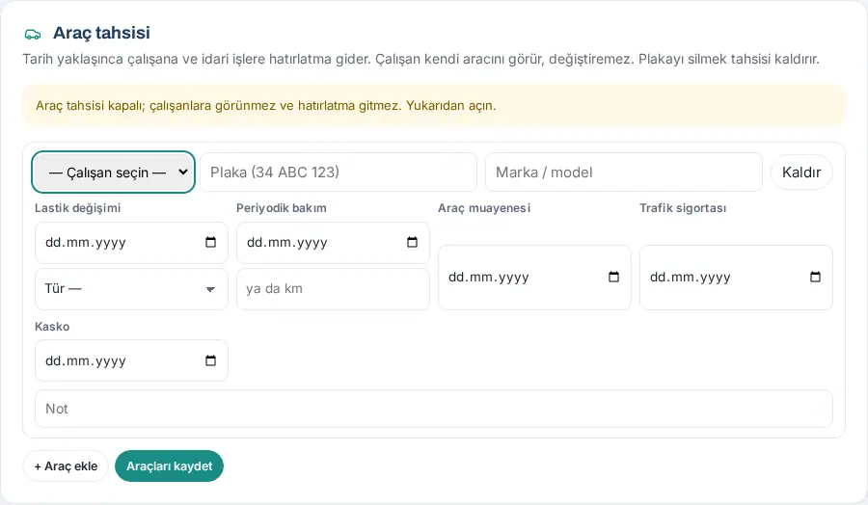This screenshot has height=505, width=868.
Task: Click the Araç muayenesi date field
Action: tap(534, 278)
